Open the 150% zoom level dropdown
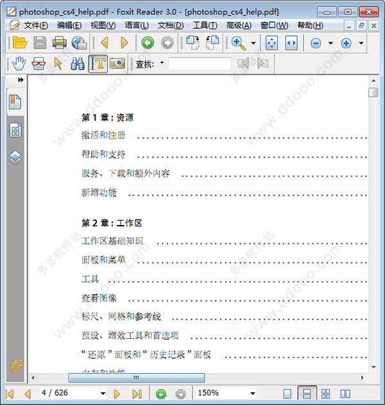Image resolution: width=385 pixels, height=405 pixels. pyautogui.click(x=253, y=393)
